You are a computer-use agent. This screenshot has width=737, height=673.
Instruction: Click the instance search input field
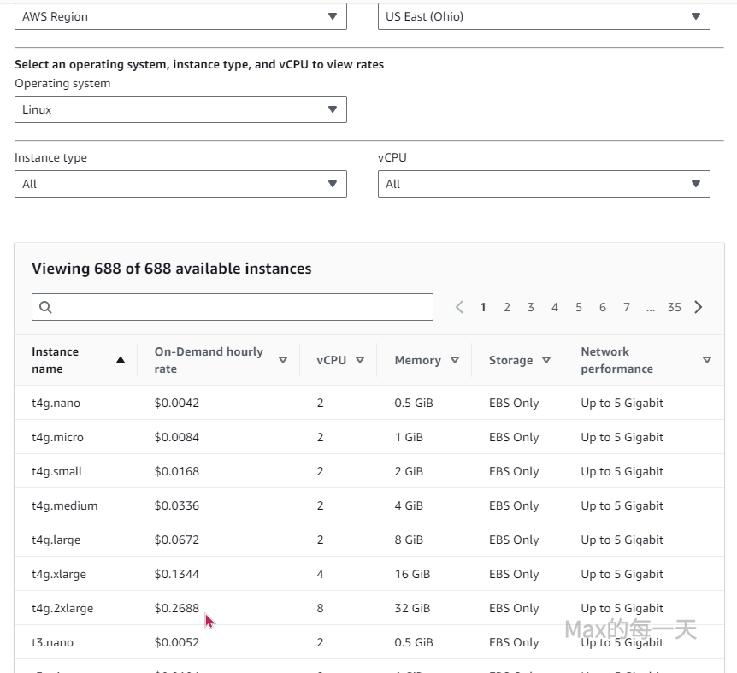[233, 307]
